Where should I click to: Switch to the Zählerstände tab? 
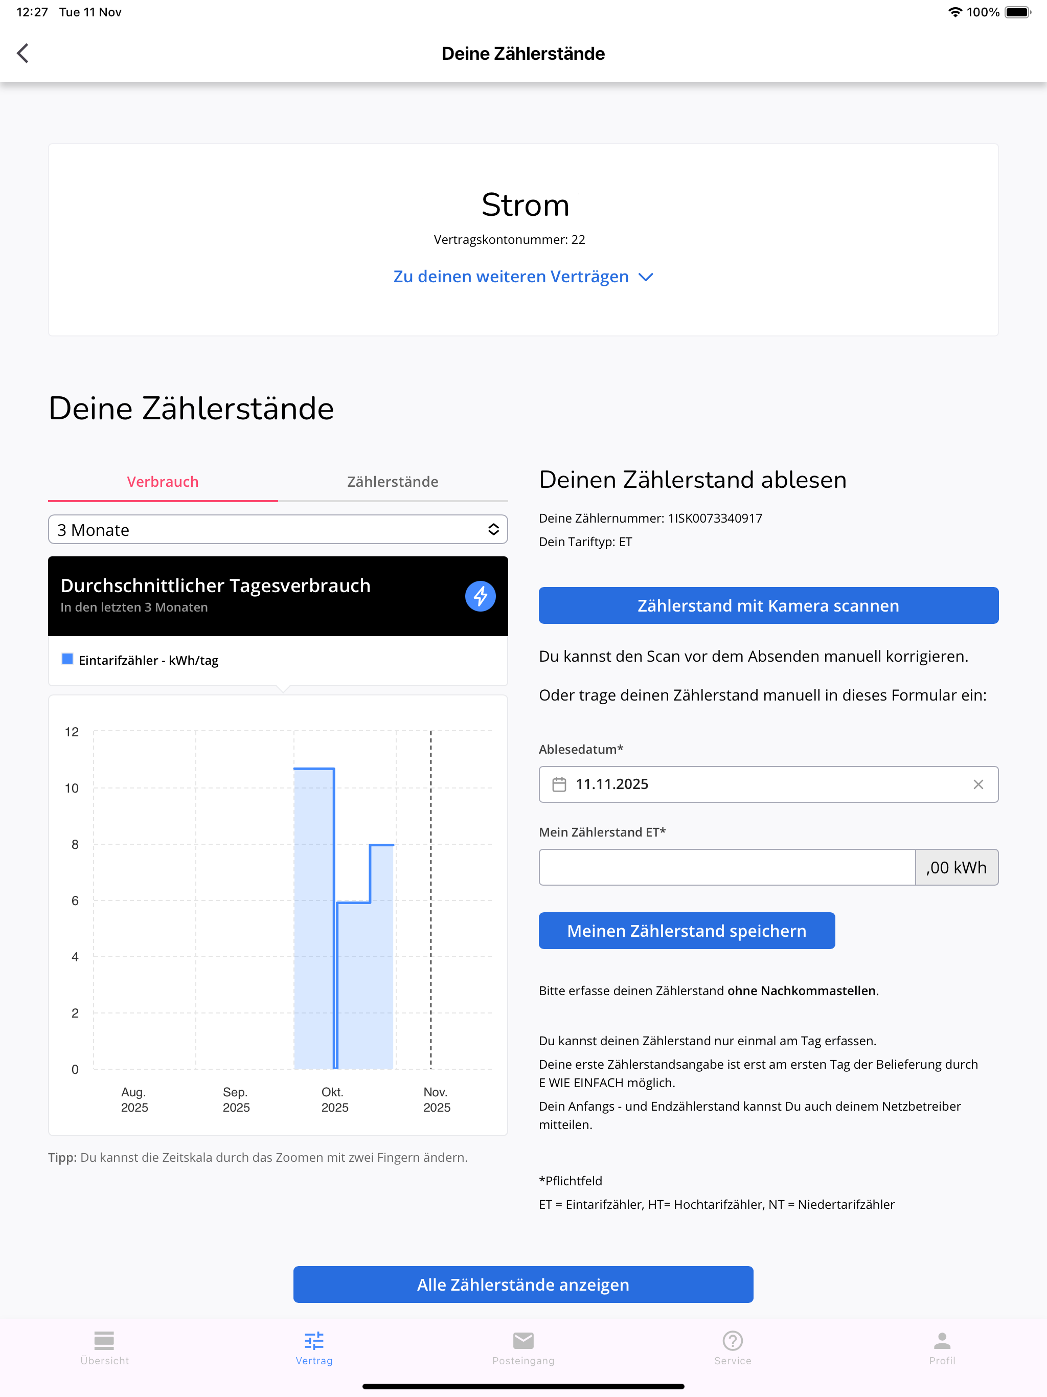(x=393, y=482)
